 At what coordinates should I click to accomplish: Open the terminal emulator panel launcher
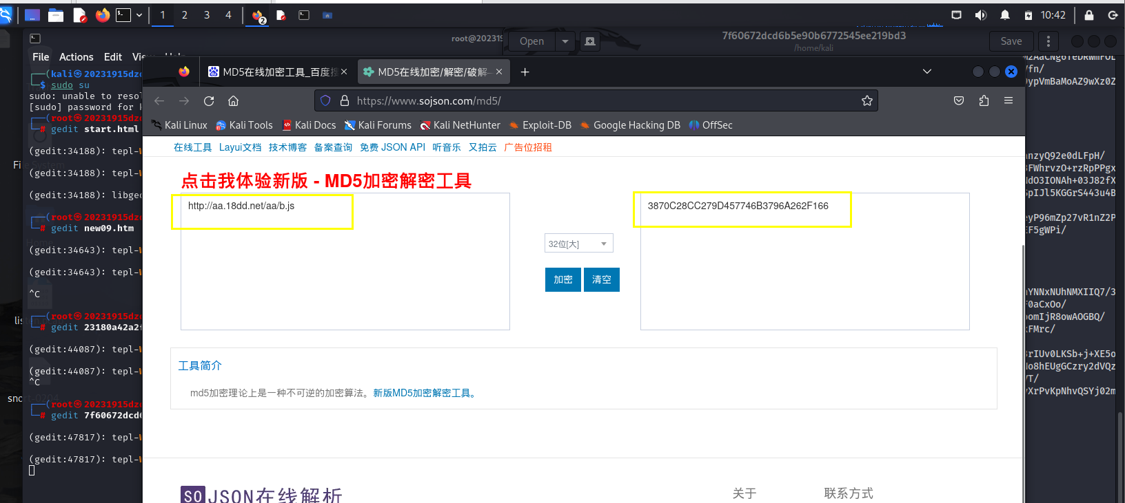123,15
